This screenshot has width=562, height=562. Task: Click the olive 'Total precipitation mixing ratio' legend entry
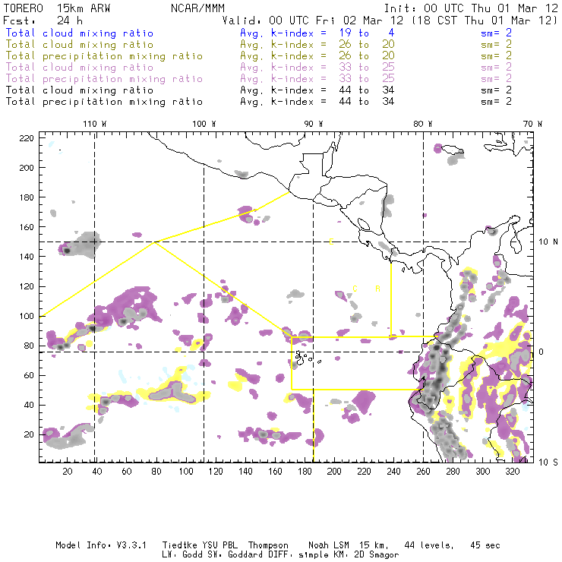[104, 56]
